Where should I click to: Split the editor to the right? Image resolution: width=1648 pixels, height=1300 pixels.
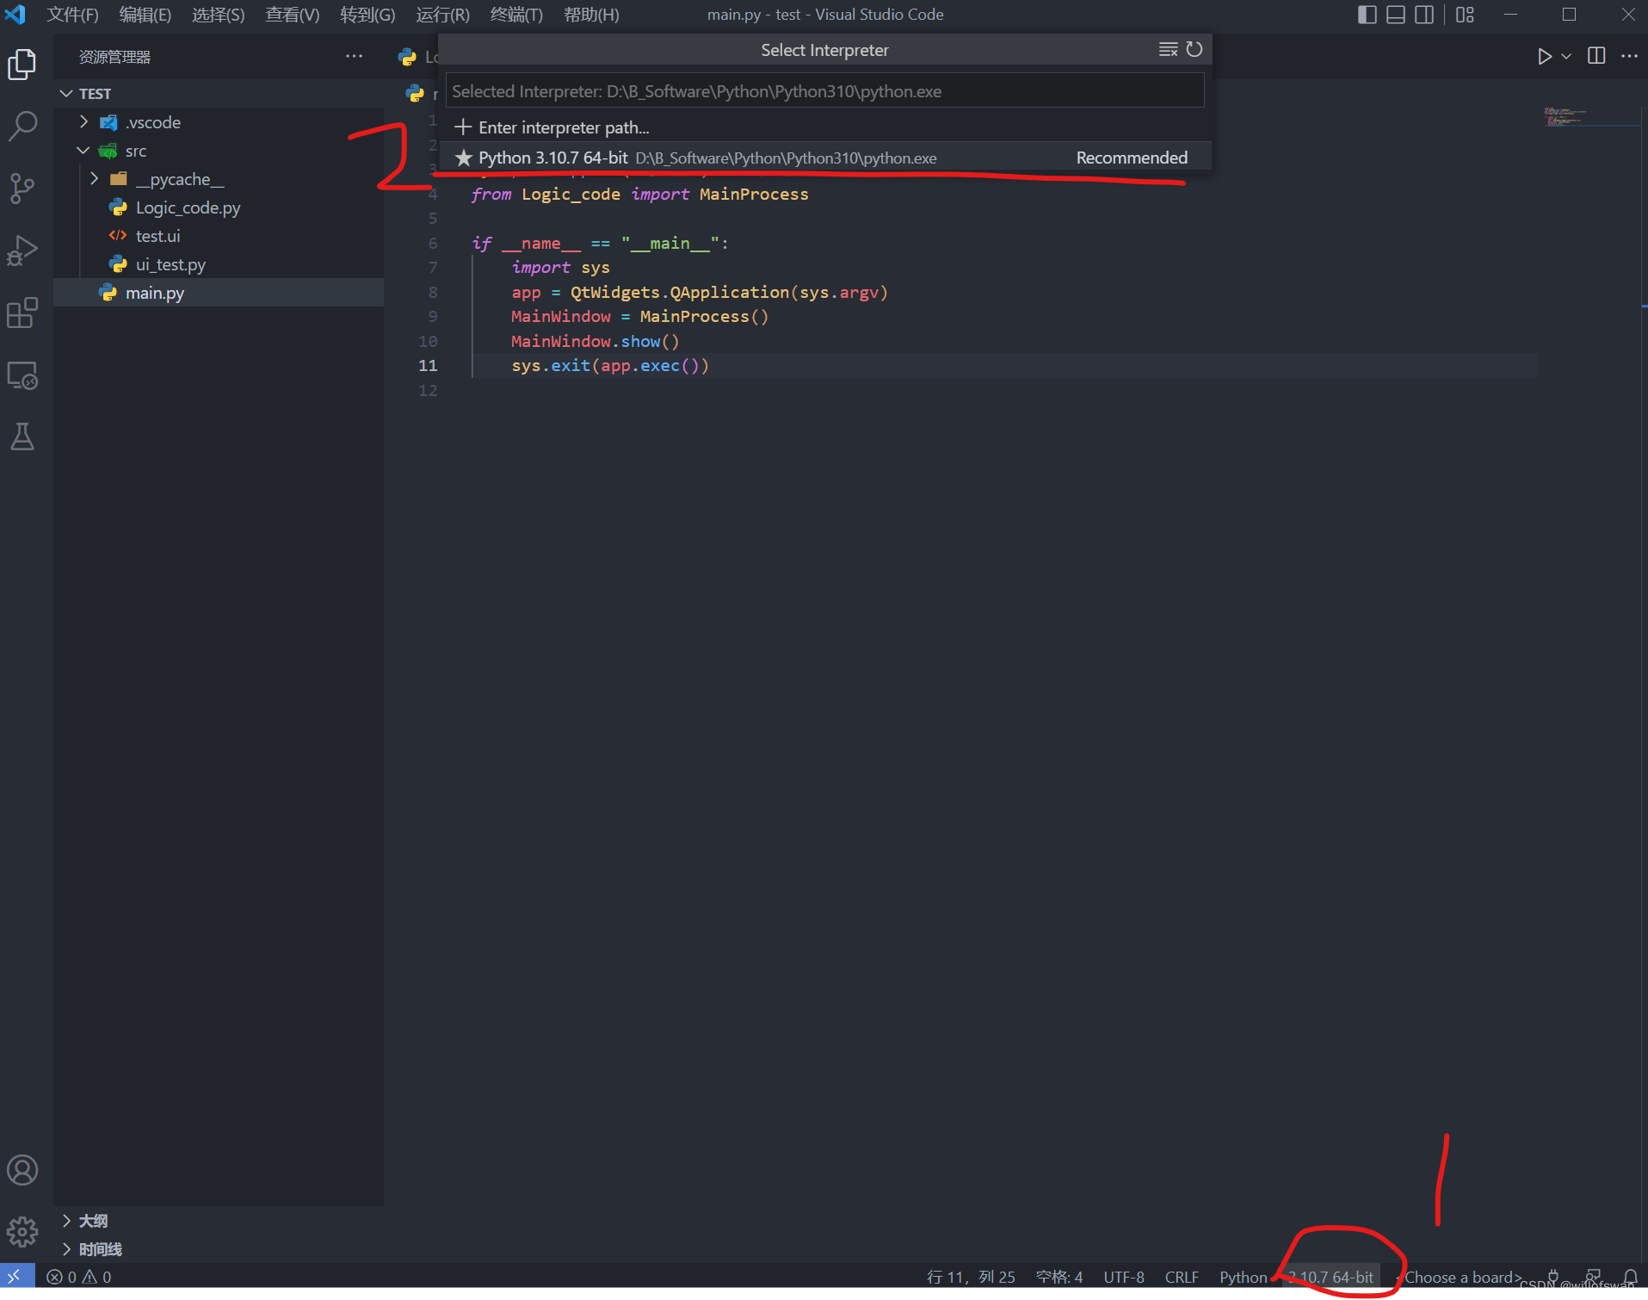(x=1596, y=56)
